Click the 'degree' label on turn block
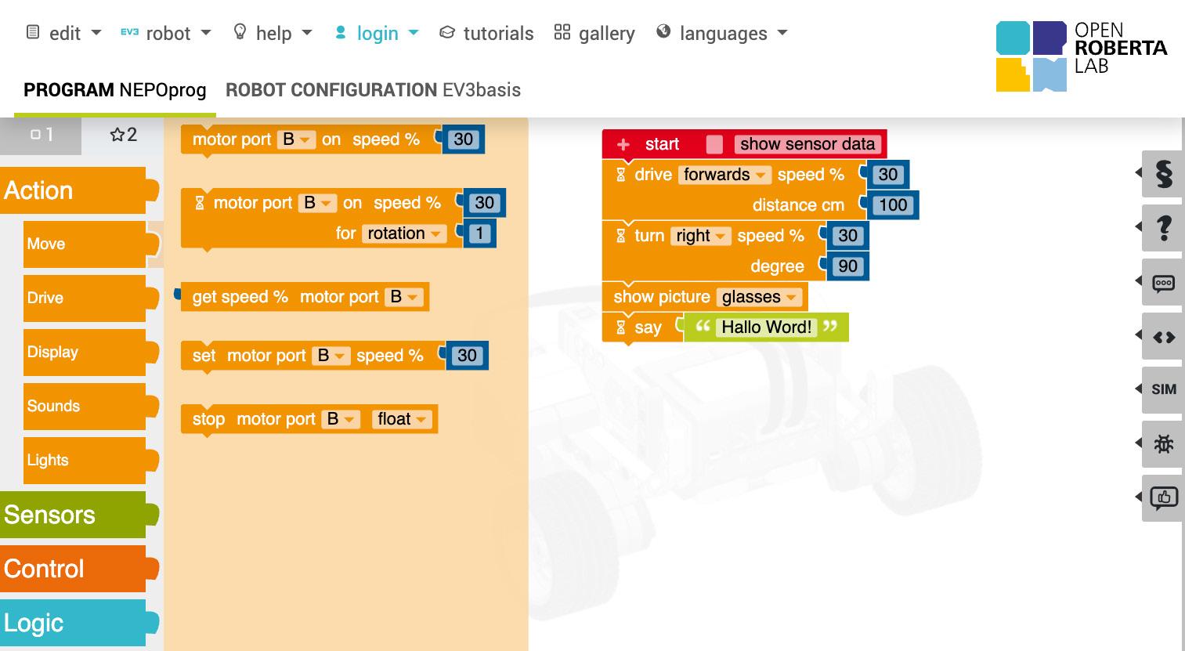 [x=777, y=266]
